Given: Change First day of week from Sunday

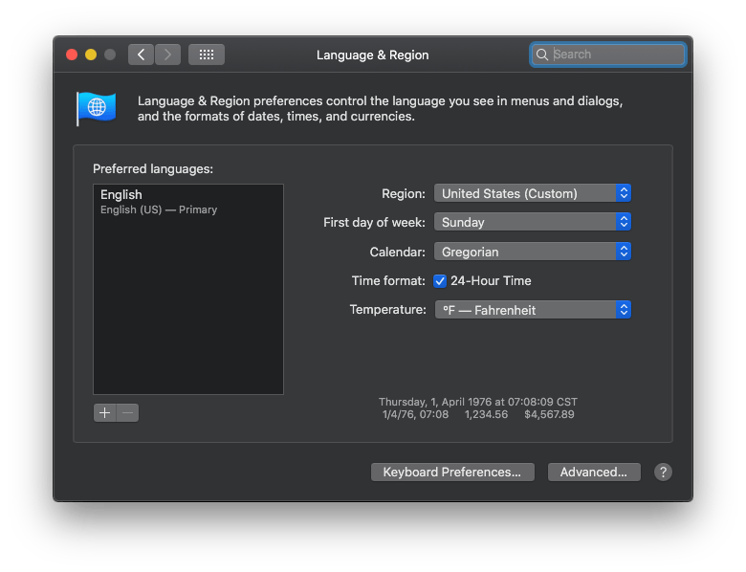Looking at the screenshot, I should [x=533, y=222].
